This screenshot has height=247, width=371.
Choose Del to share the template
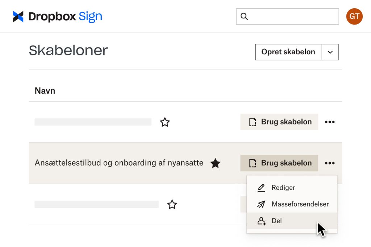(x=277, y=221)
